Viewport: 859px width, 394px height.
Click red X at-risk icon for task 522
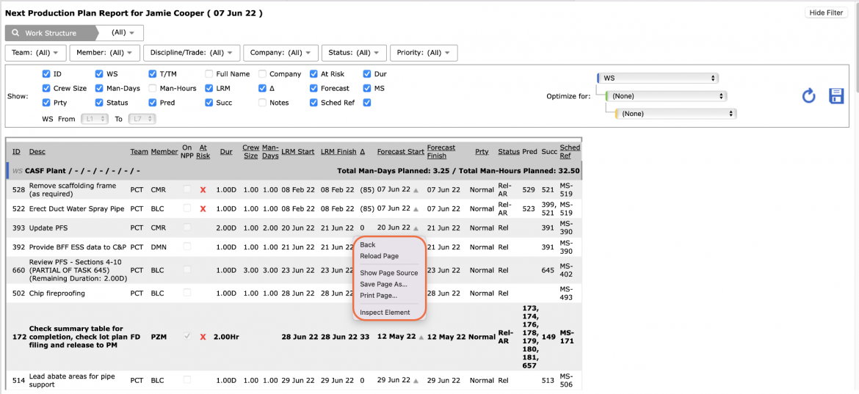[x=203, y=208]
